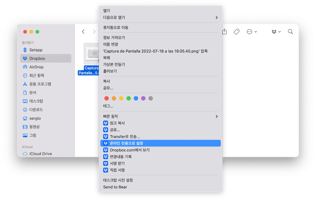This screenshot has width=316, height=200.
Task: Click the back navigation arrow
Action: tap(83, 32)
